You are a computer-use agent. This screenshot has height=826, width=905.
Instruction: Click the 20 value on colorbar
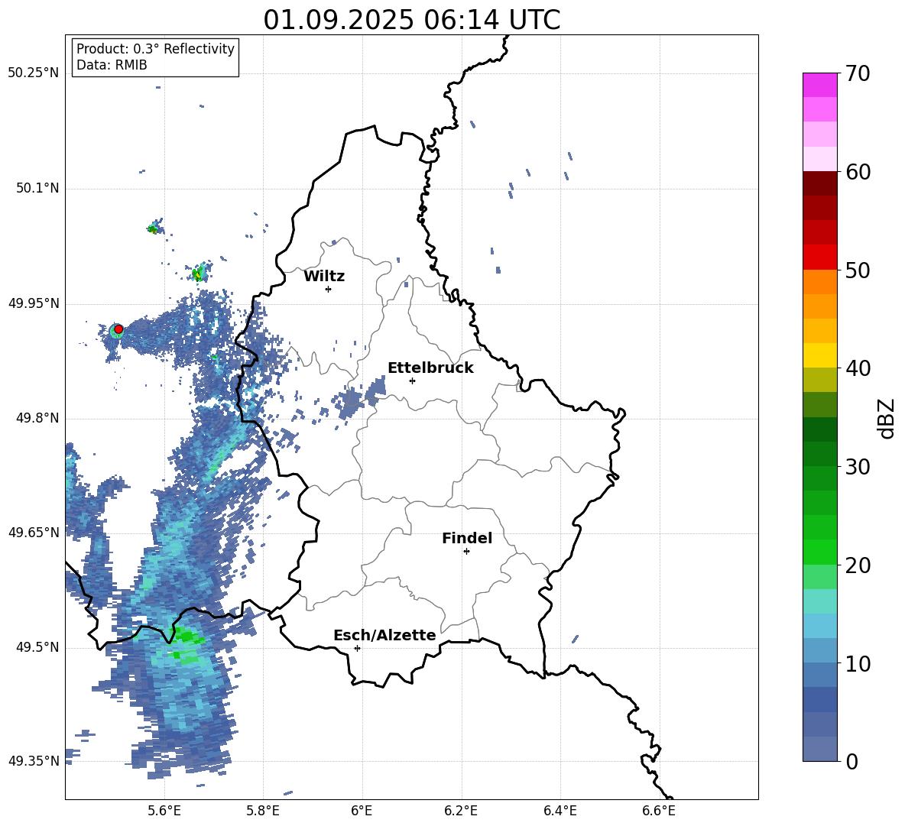point(858,565)
